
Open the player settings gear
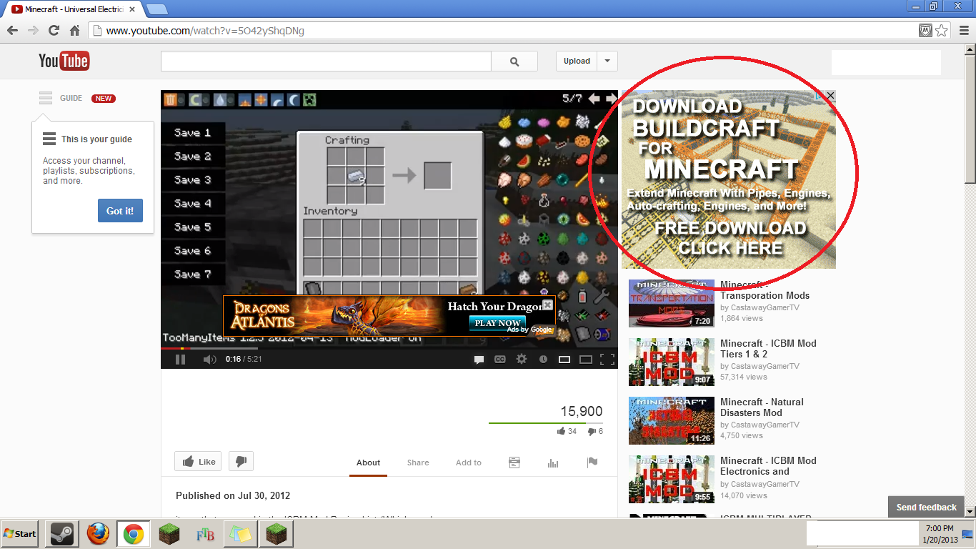522,360
